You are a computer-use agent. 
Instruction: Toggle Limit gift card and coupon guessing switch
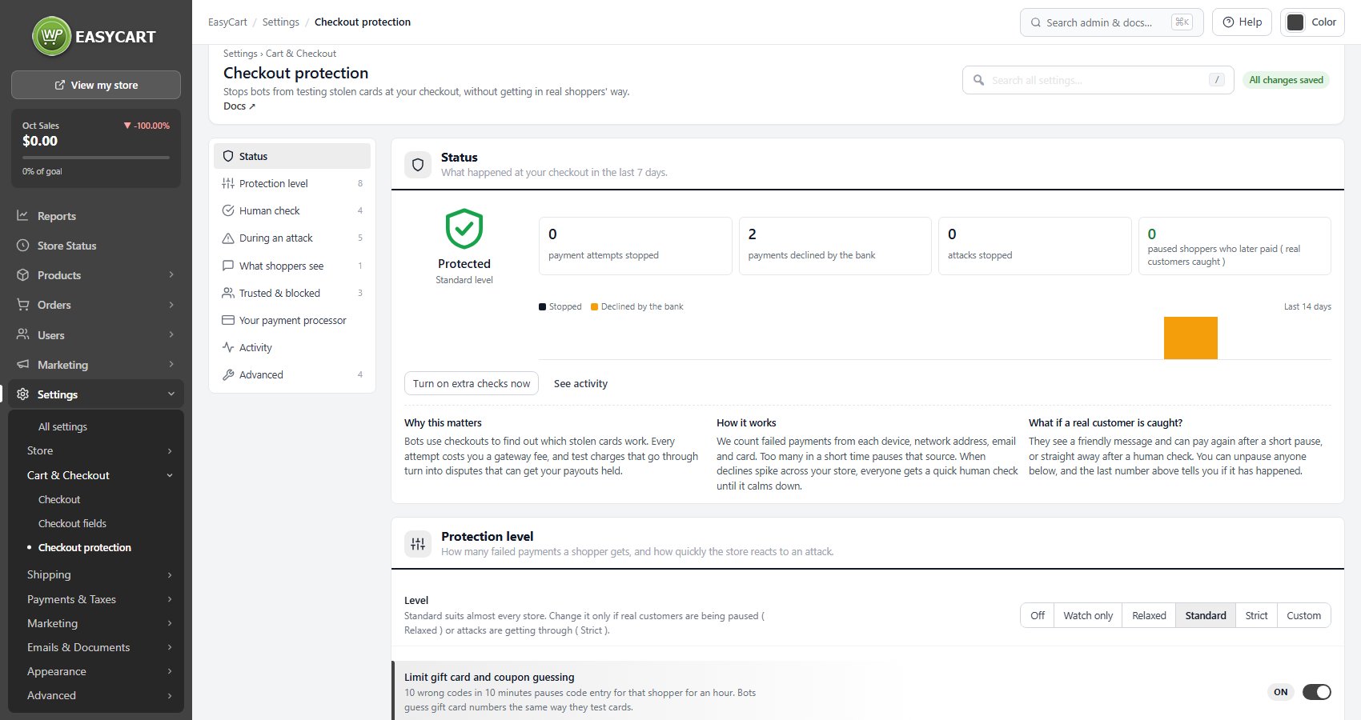(1316, 692)
